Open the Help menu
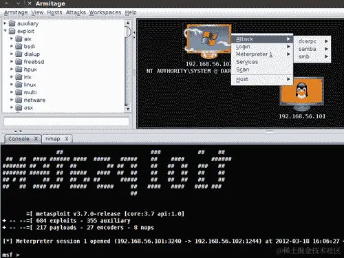 131,12
